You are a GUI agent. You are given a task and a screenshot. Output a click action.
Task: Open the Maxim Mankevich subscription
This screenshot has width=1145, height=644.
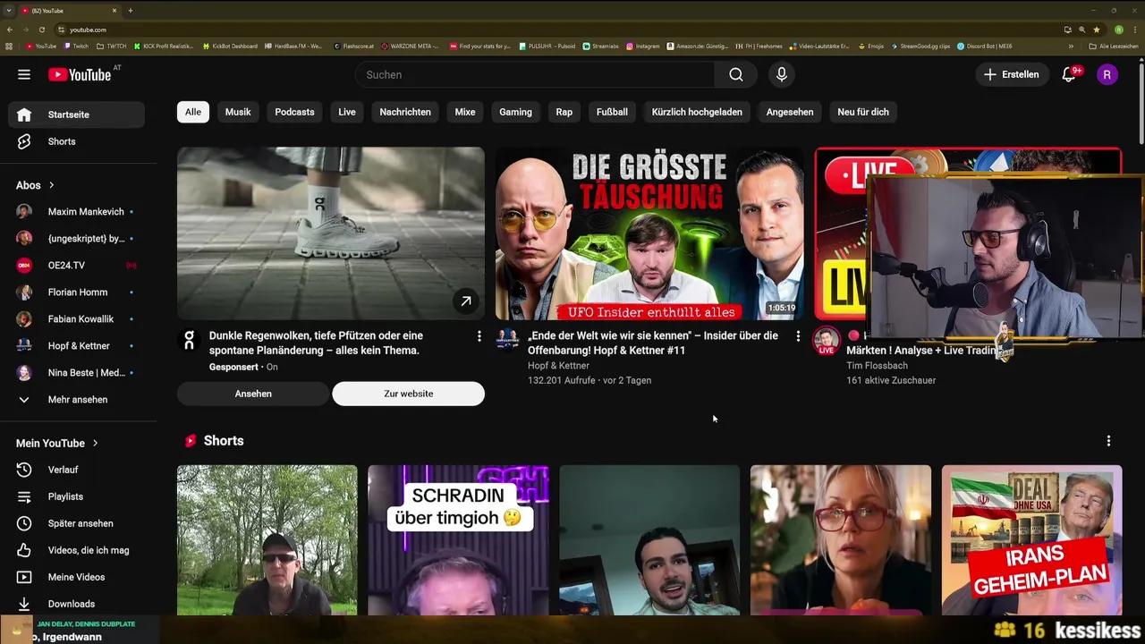[x=76, y=212]
